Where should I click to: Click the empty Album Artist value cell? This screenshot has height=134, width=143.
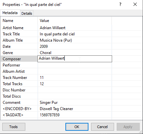[x=75, y=71]
